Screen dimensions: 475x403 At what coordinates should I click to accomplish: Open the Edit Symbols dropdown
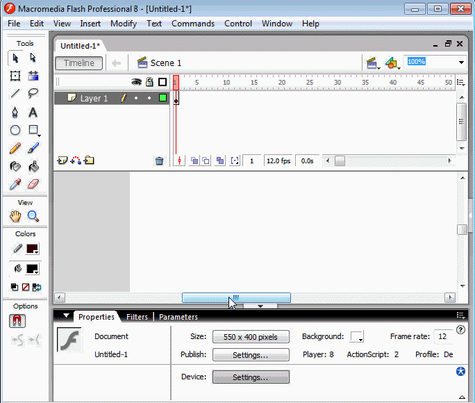click(392, 63)
